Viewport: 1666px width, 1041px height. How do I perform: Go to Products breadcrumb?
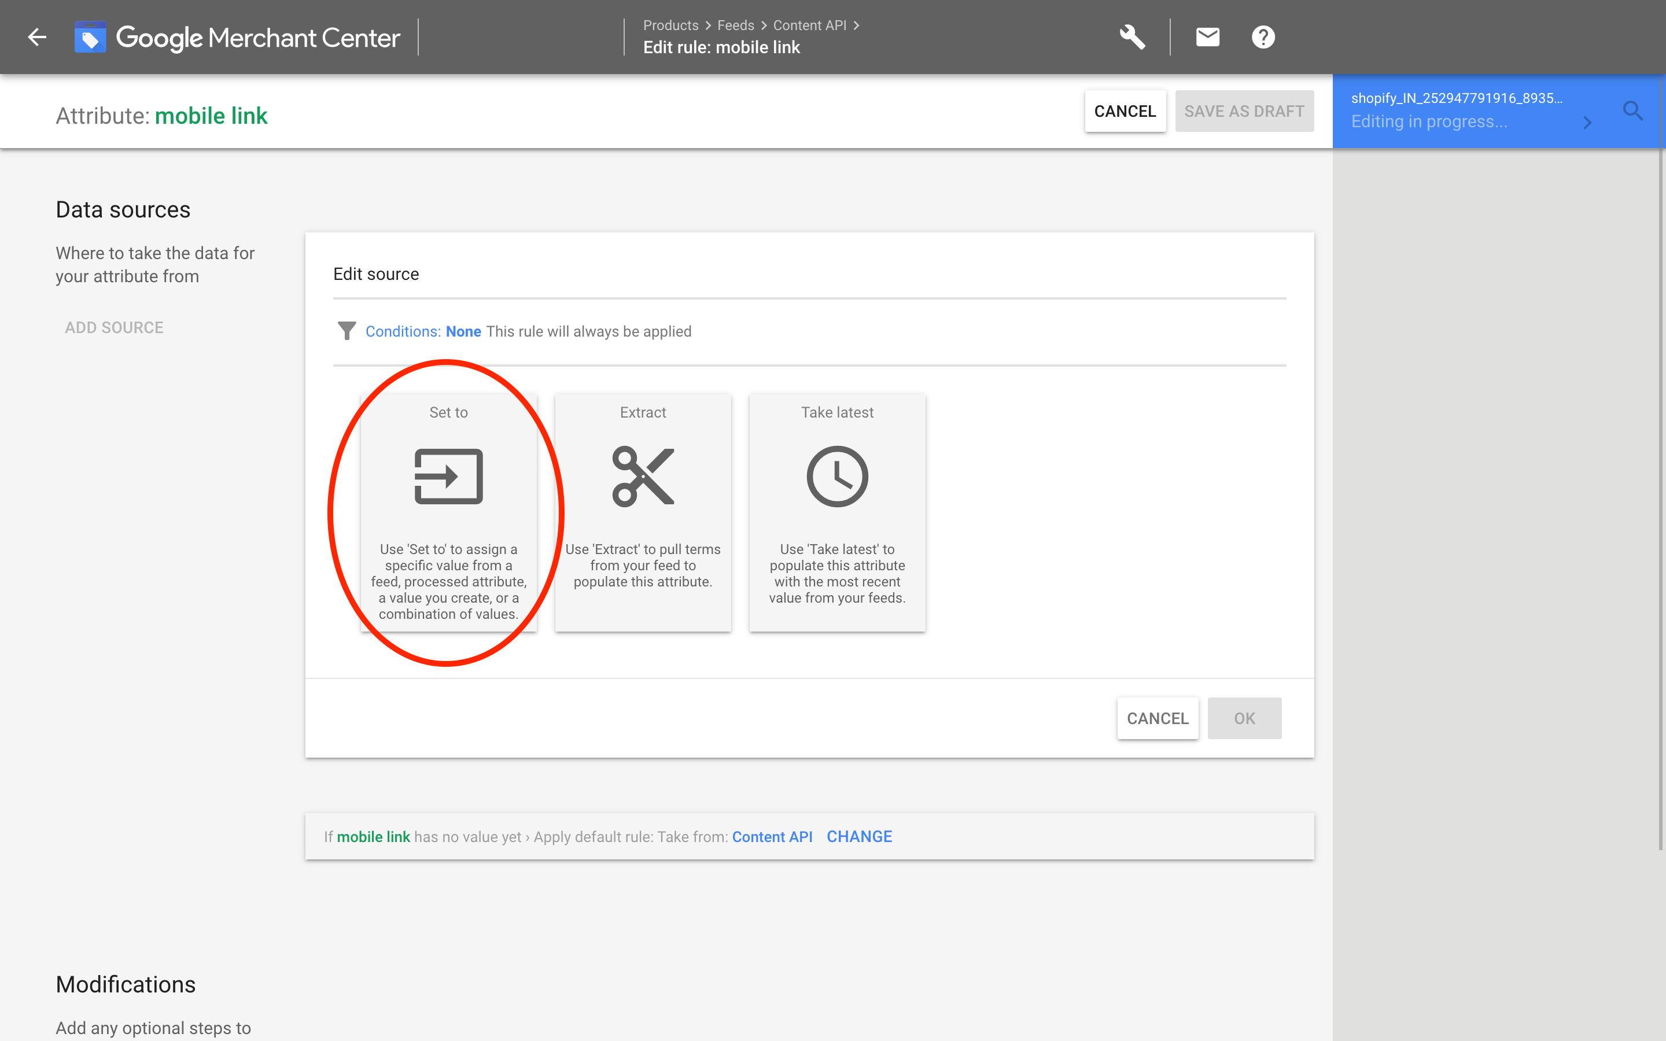(670, 25)
